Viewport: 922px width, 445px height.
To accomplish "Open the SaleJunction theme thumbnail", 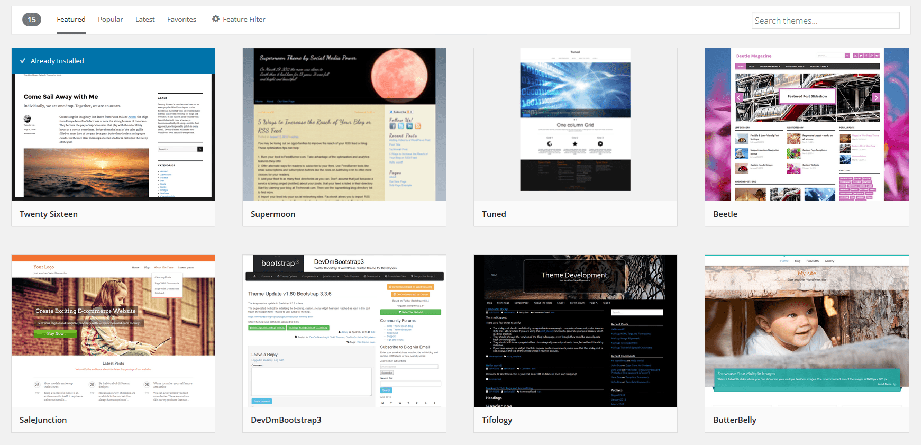I will coord(113,331).
